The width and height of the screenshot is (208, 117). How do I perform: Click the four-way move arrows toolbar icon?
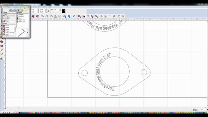coord(101,16)
